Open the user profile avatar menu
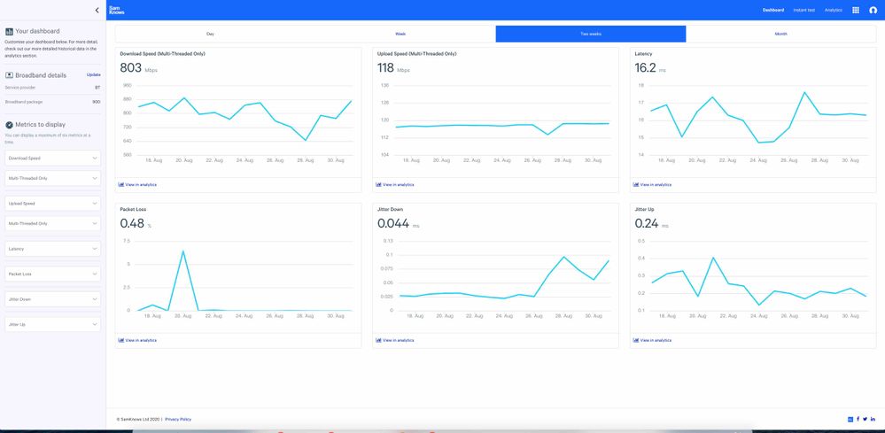885x433 pixels. point(873,10)
